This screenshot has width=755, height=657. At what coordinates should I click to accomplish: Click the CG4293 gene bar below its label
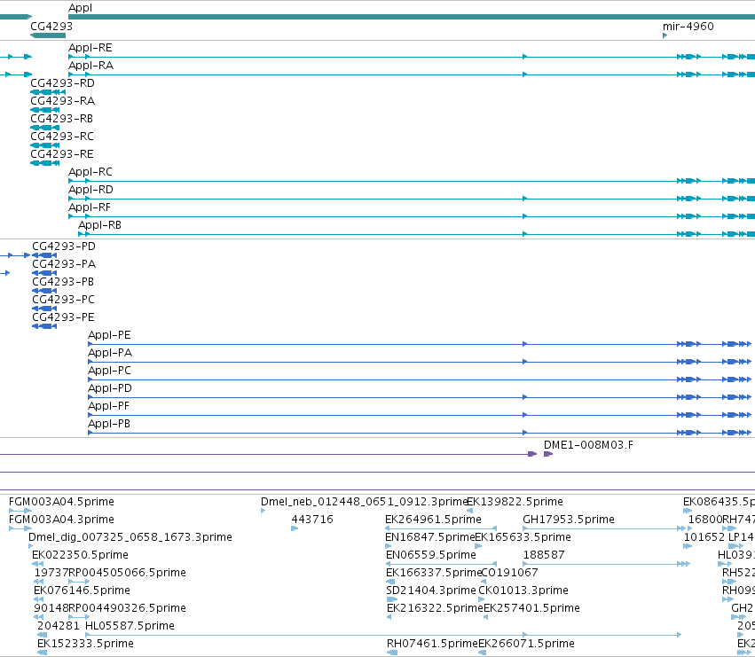pos(48,35)
